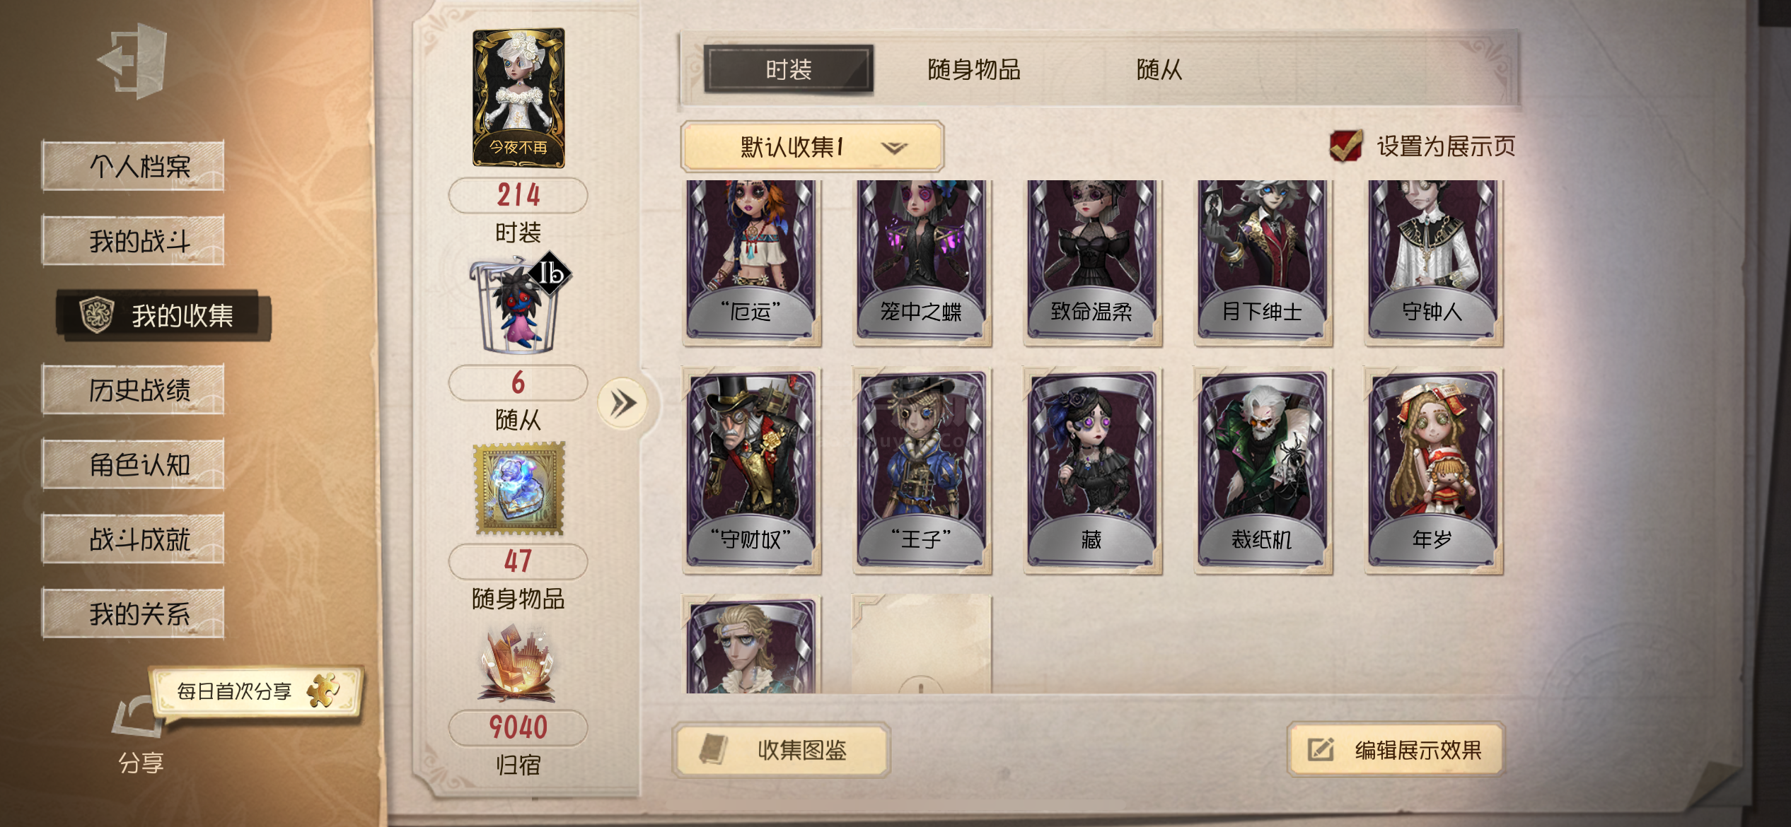Image resolution: width=1791 pixels, height=827 pixels.
Task: Click the edit pencil icon in 编辑展示效果
Action: (1320, 749)
